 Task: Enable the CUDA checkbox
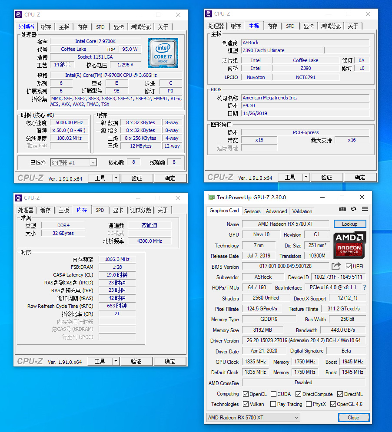pyautogui.click(x=273, y=394)
